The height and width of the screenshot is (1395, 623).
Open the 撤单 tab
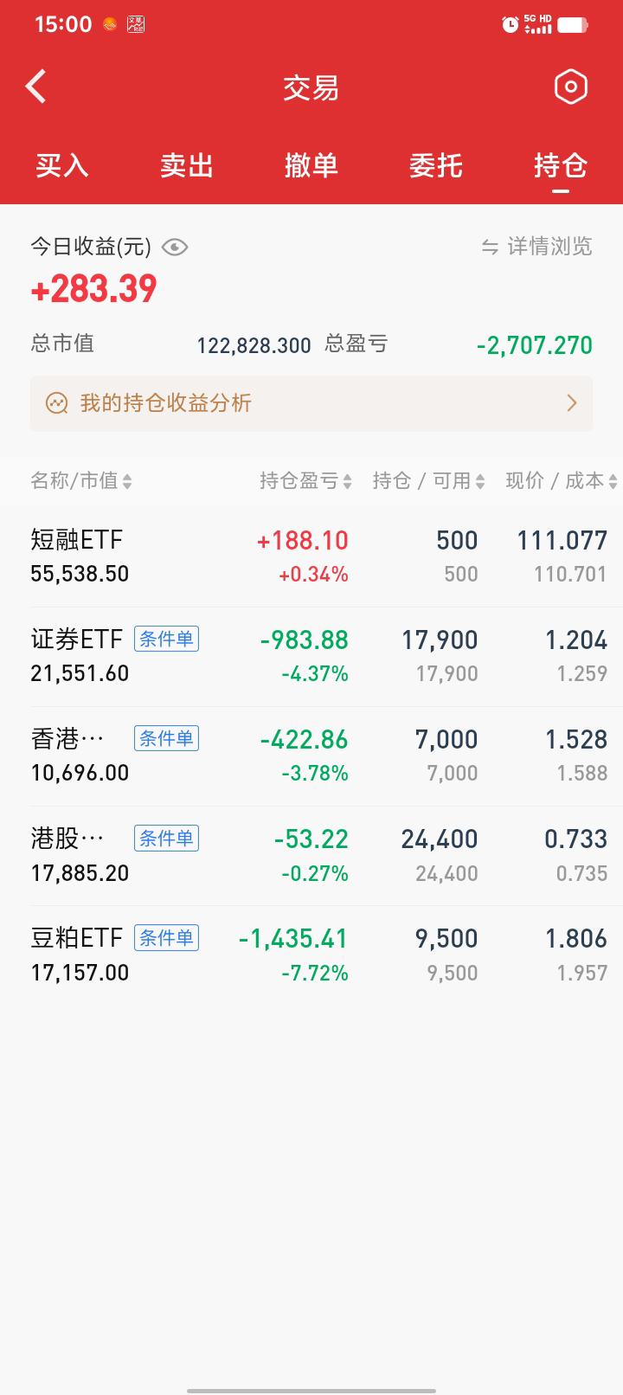pos(311,165)
